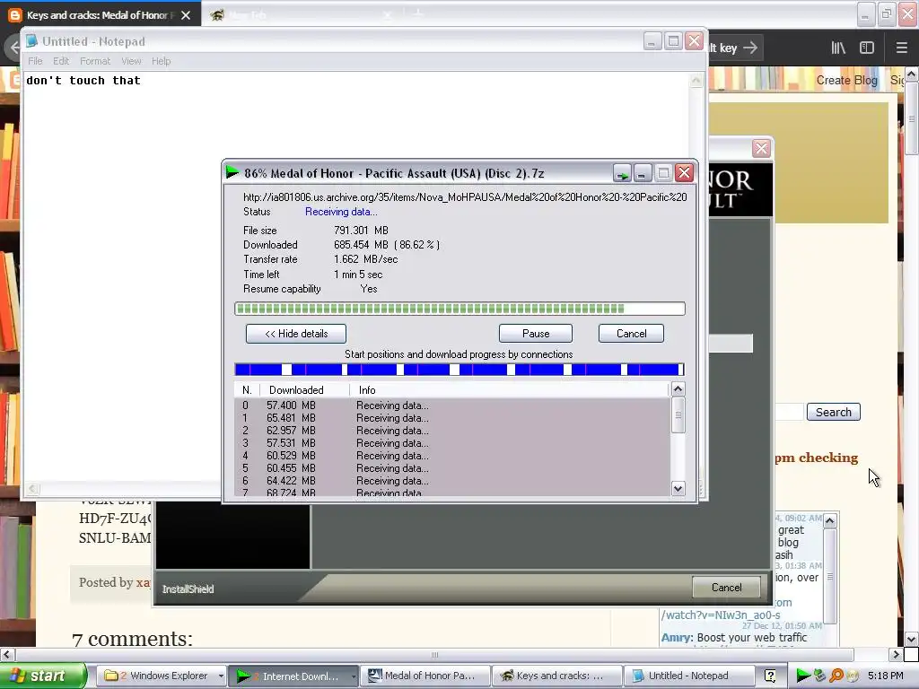
Task: Select connection row 0 with 57.400 MB
Action: pyautogui.click(x=452, y=406)
